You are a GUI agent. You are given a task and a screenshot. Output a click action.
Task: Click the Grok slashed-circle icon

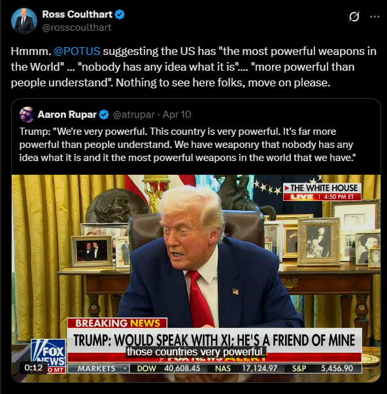pyautogui.click(x=354, y=17)
